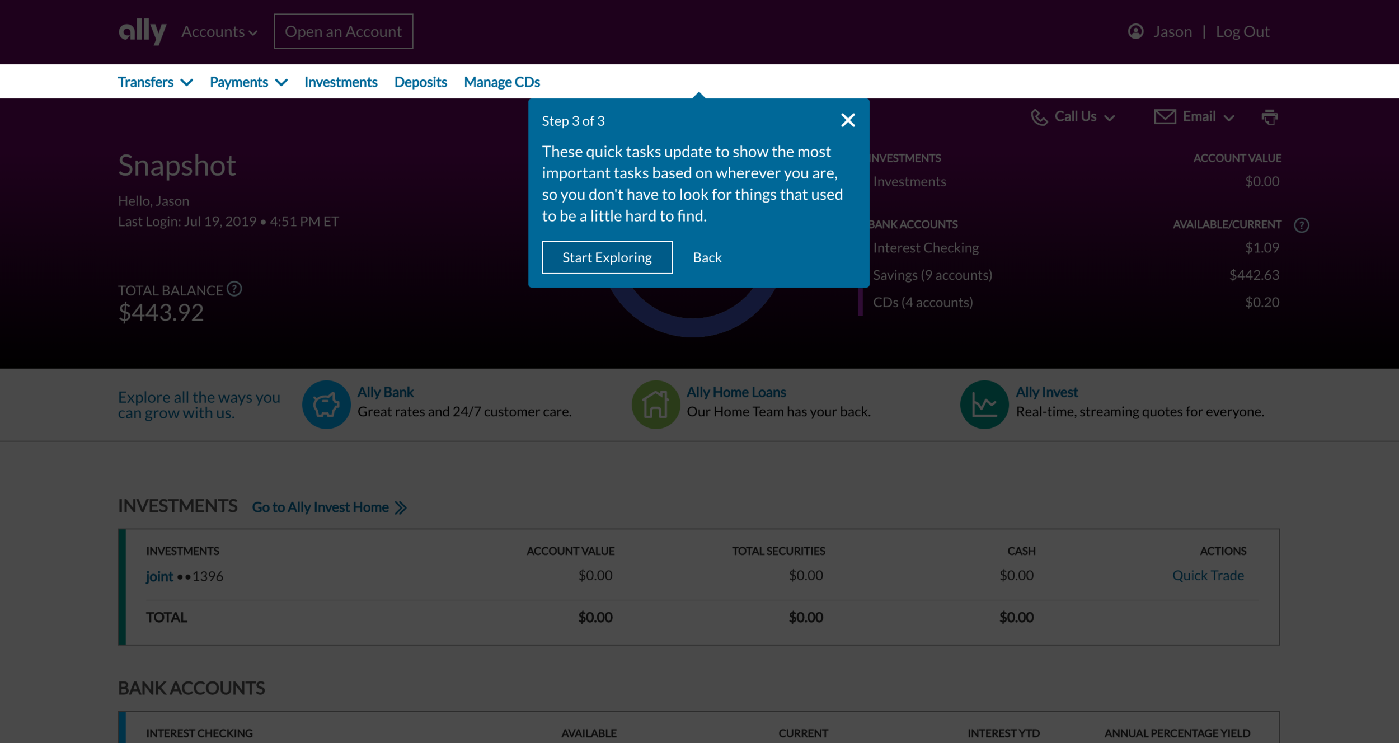1399x743 pixels.
Task: Click the Ally Invest chart icon
Action: pos(984,405)
